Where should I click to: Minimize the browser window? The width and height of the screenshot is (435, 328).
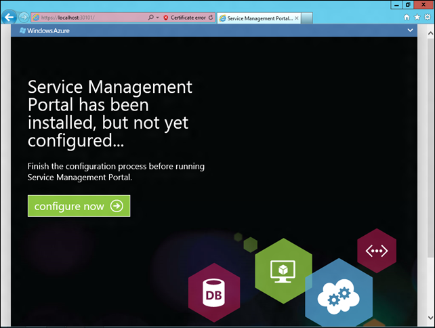(396, 5)
